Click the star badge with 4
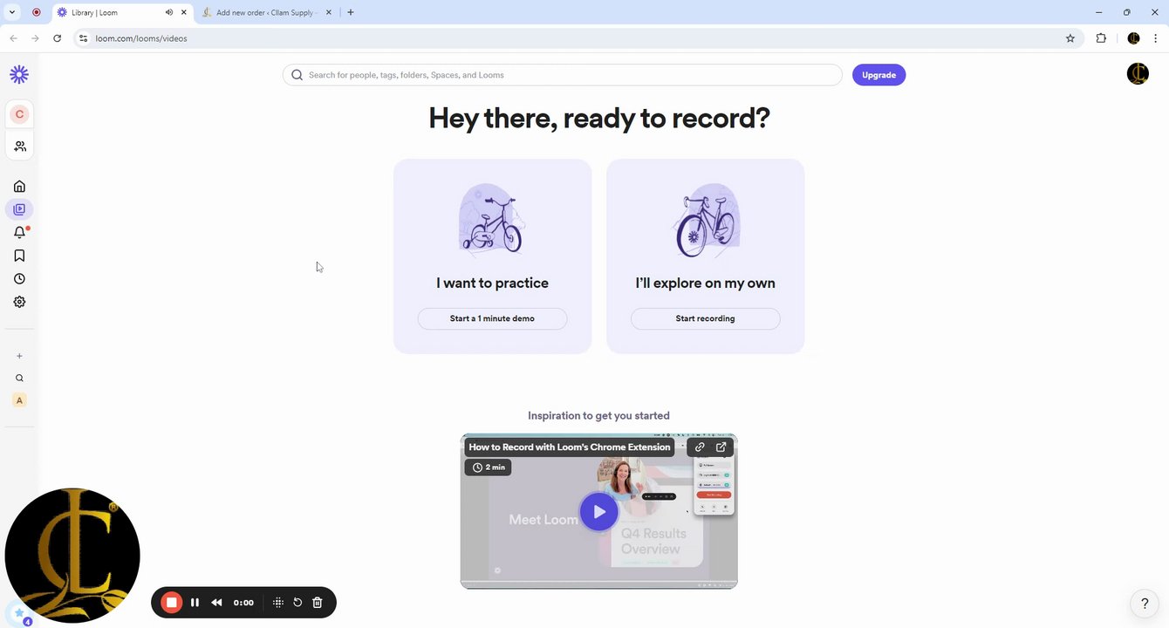The width and height of the screenshot is (1169, 628). (x=19, y=615)
